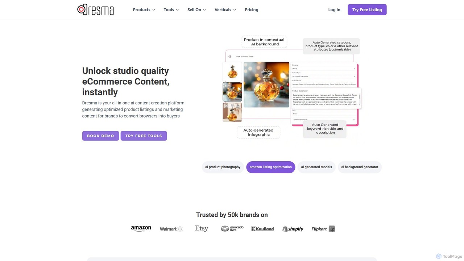The width and height of the screenshot is (464, 261).
Task: Open the Color dropdown in listing mockup
Action: [x=324, y=113]
